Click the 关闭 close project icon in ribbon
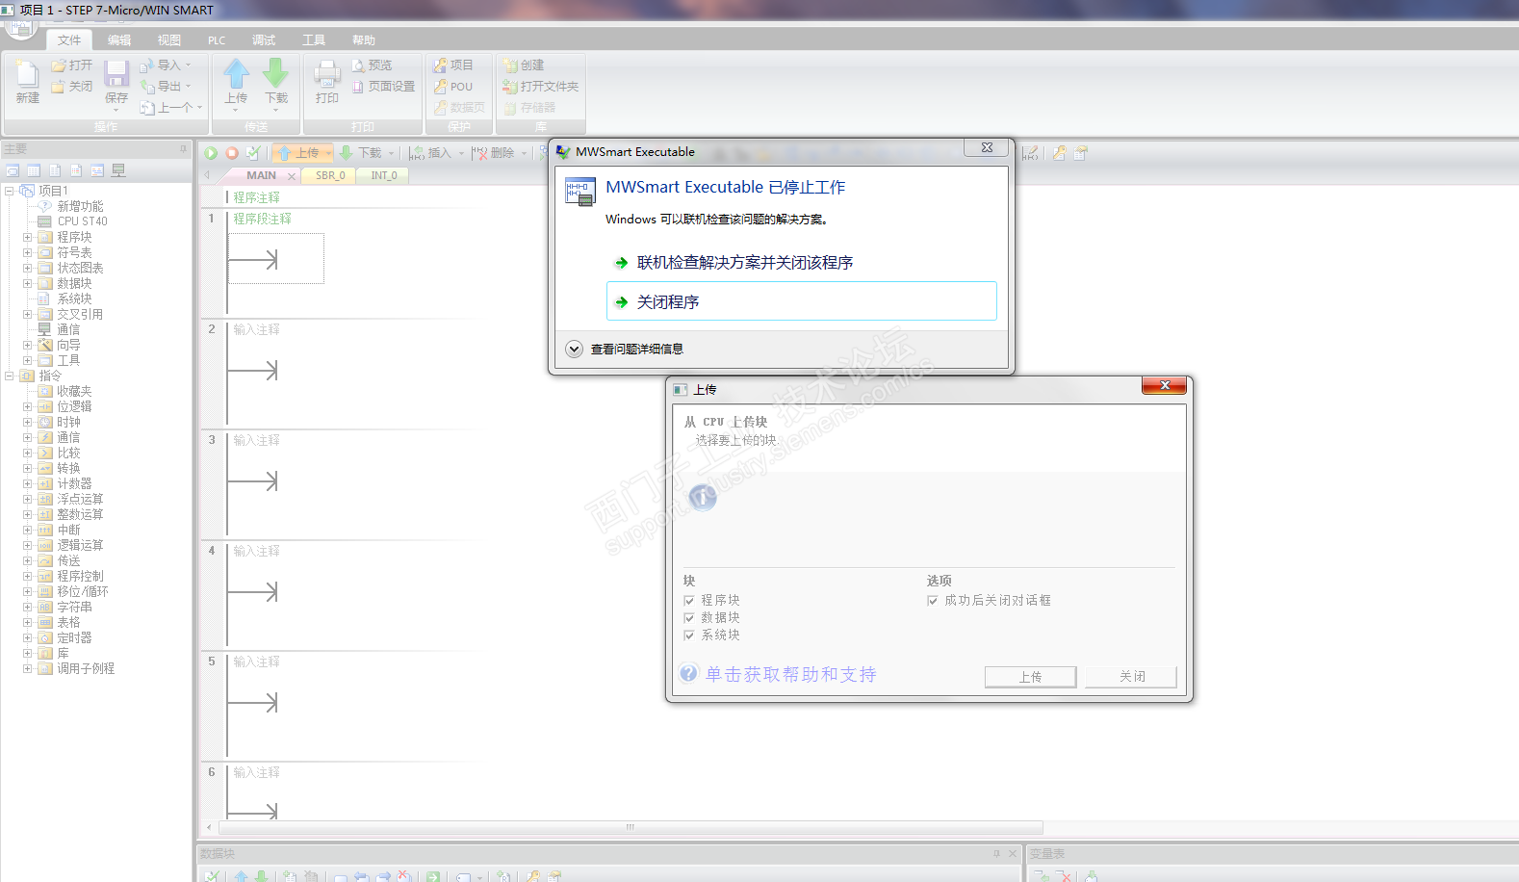Image resolution: width=1519 pixels, height=882 pixels. coord(59,87)
